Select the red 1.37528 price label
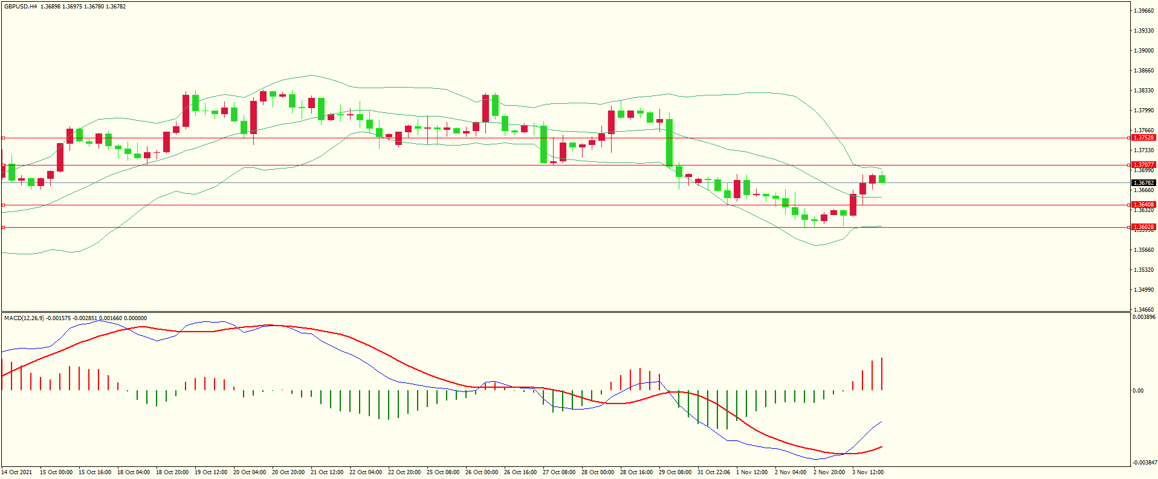Viewport: 1158px width, 479px height. tap(1143, 138)
